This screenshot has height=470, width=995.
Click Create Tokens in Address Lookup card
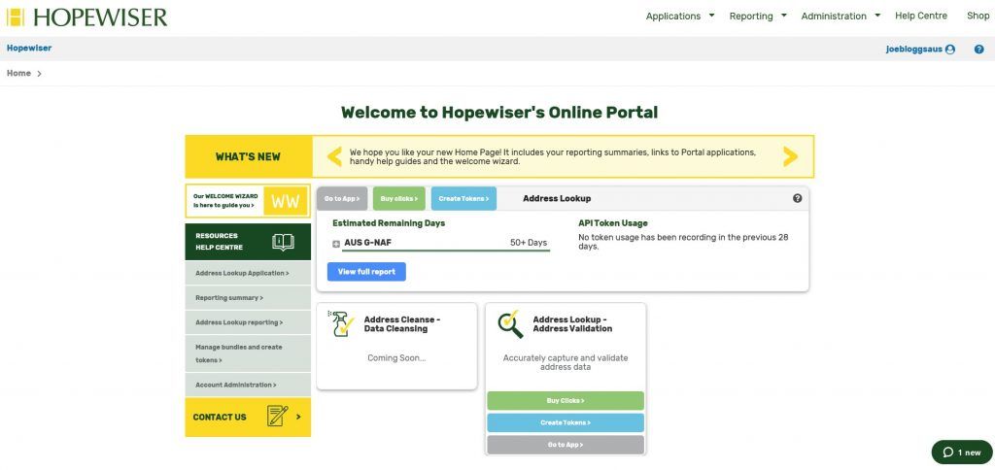(x=566, y=423)
